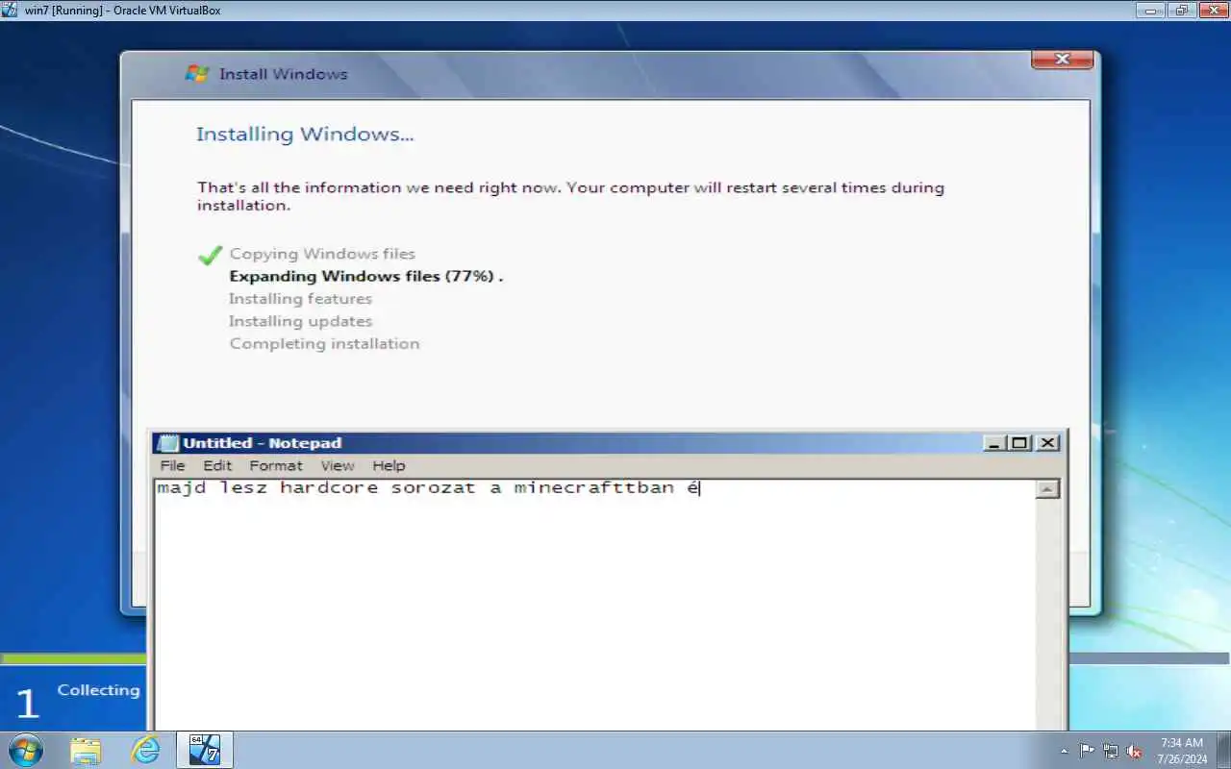Image resolution: width=1231 pixels, height=769 pixels.
Task: Select the Windows 7 setup taskbar icon
Action: [x=205, y=750]
